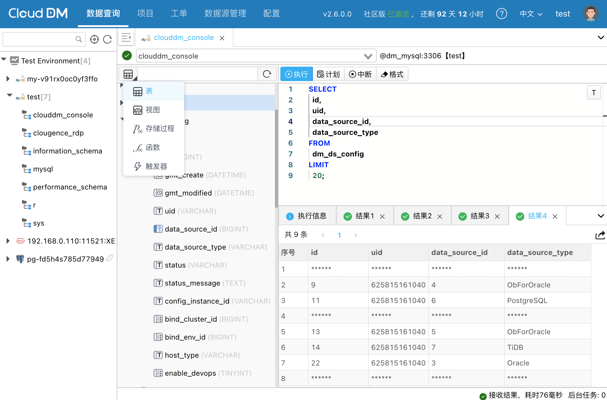Open the object type table icon selector

pyautogui.click(x=128, y=74)
